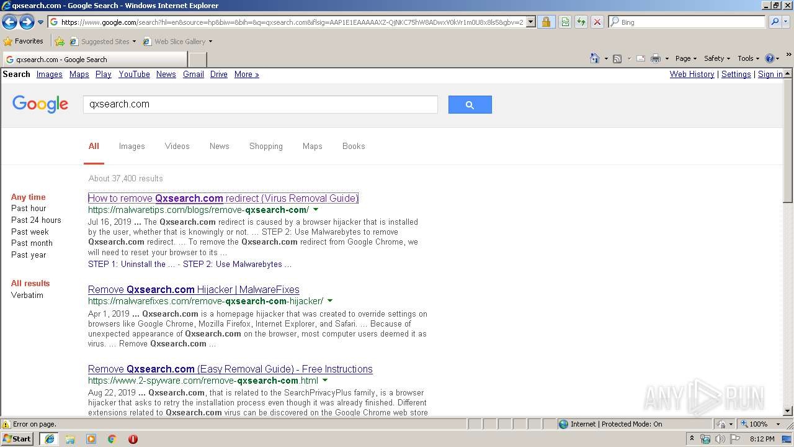
Task: Open Google Images link in top bar
Action: coord(49,74)
